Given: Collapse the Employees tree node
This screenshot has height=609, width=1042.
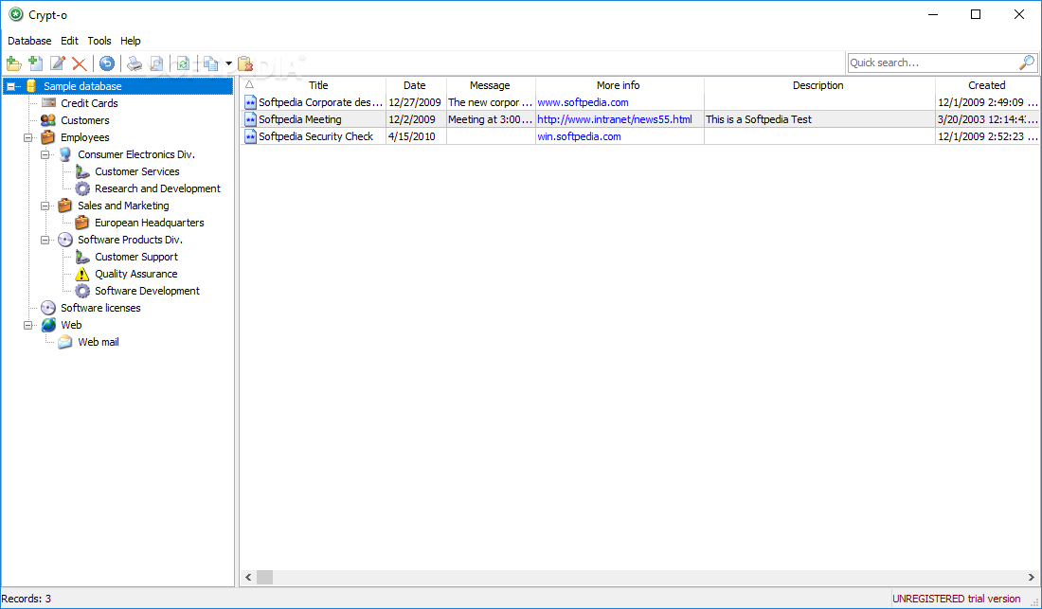Looking at the screenshot, I should (27, 137).
